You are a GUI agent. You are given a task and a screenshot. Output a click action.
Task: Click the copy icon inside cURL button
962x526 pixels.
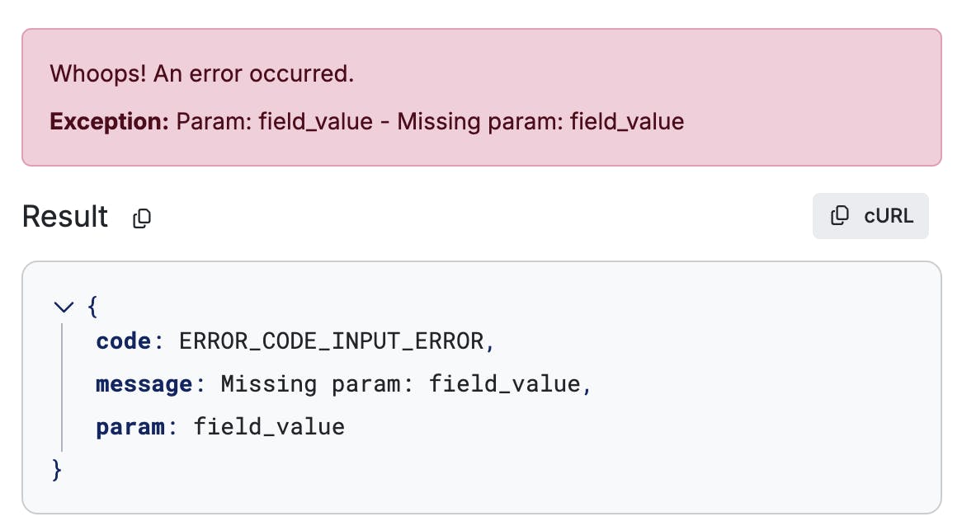point(839,216)
